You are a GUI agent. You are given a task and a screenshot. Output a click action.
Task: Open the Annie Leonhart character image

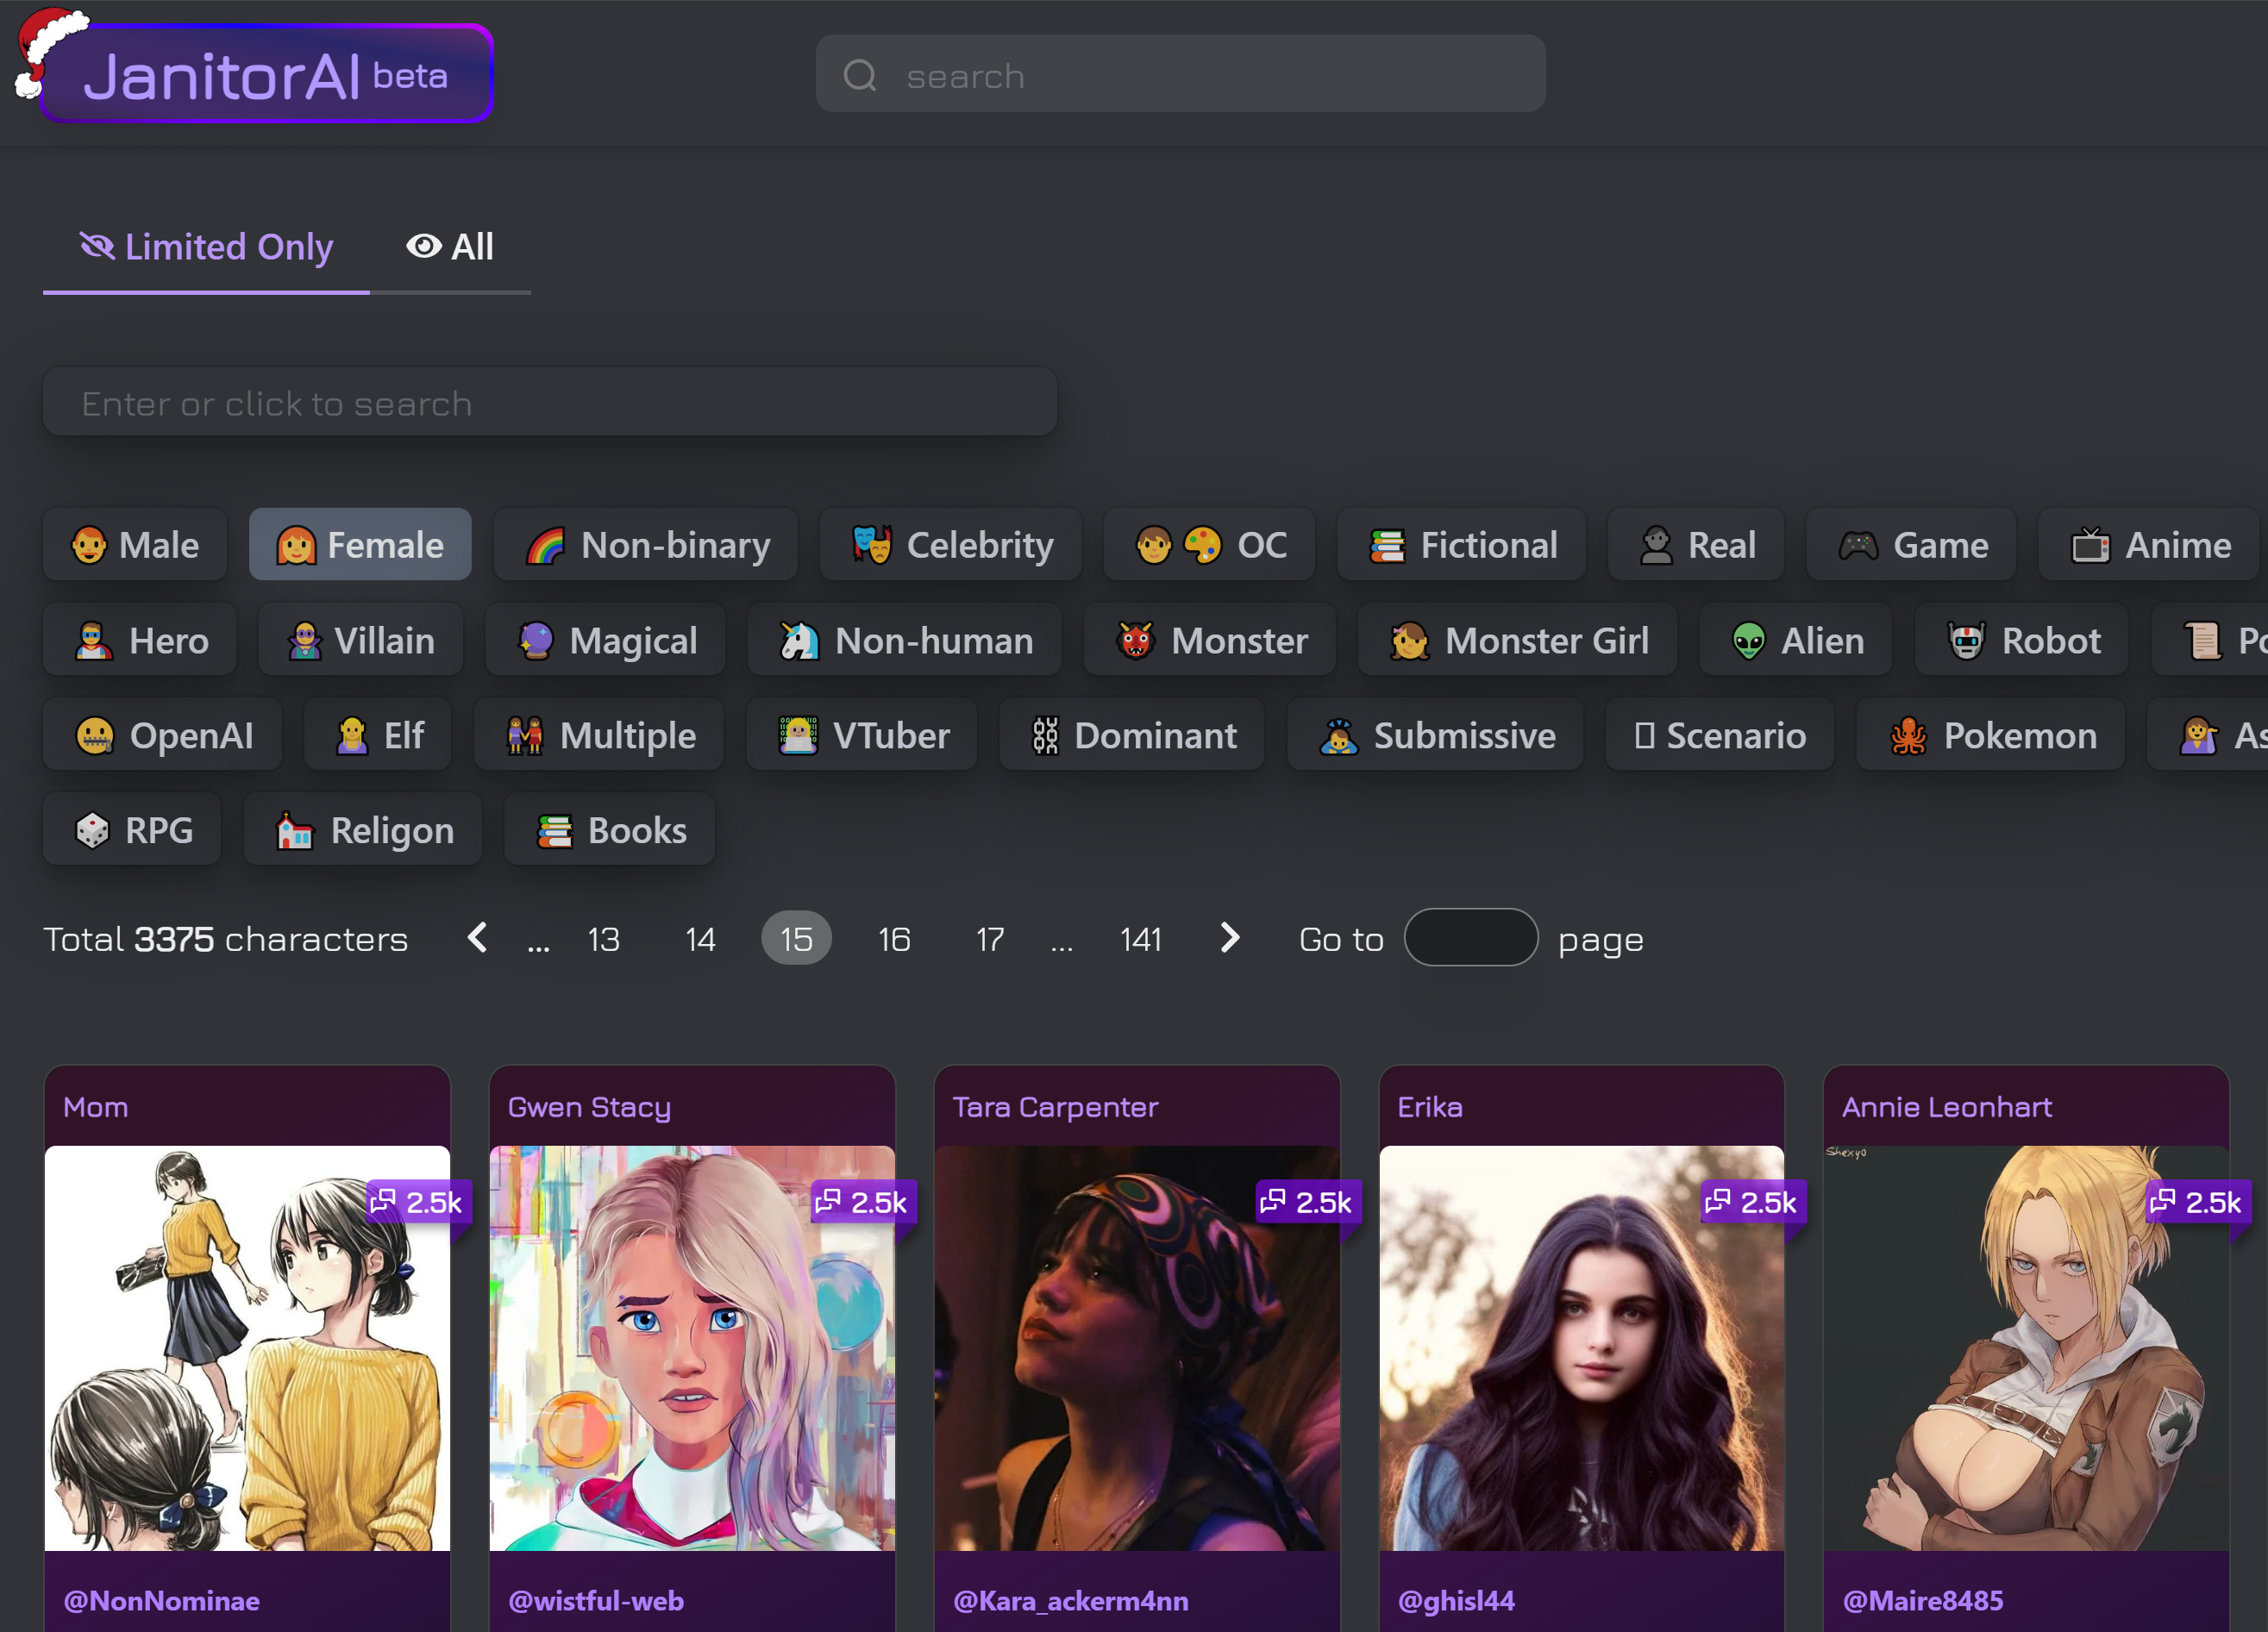tap(2026, 1348)
